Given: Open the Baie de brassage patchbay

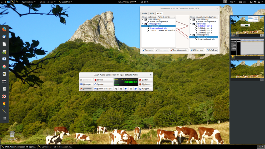Looking at the screenshot, I should [103, 89].
